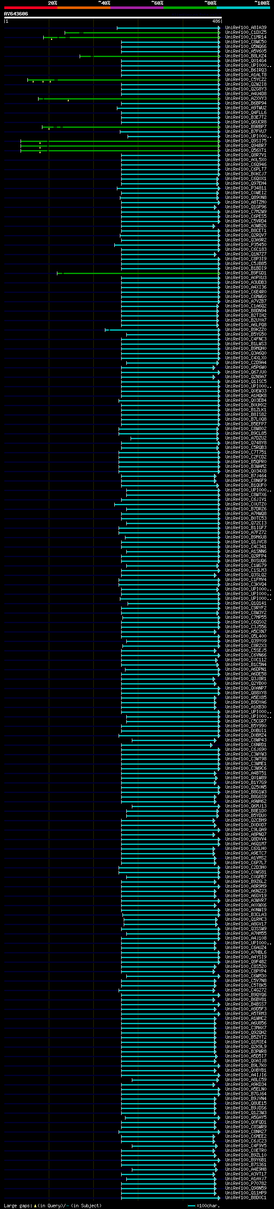Select the UniRef100_C9LQA9 label

coord(245,829)
